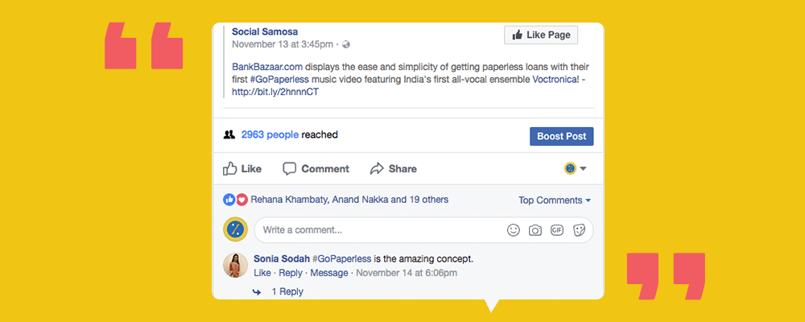Click the Share action on the post

393,169
